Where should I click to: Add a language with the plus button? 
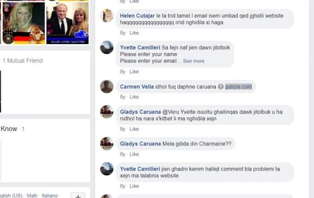tap(78, 196)
